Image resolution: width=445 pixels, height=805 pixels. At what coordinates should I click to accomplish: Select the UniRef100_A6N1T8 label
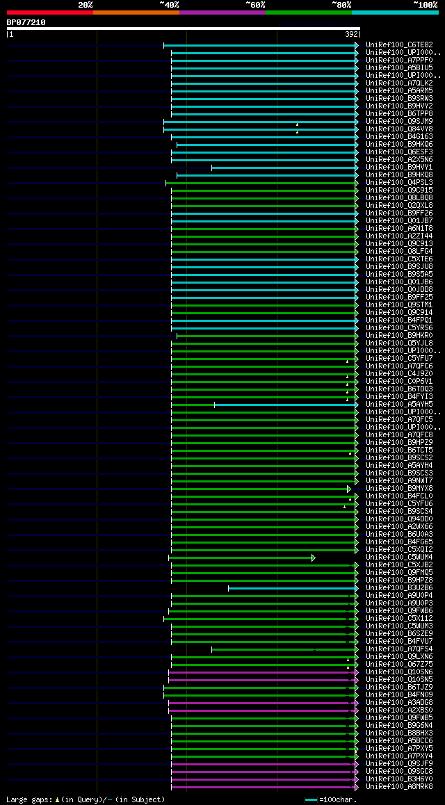point(399,229)
